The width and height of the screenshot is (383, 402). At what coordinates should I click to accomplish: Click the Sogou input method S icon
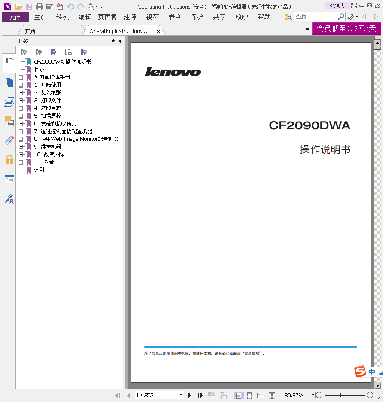[360, 371]
